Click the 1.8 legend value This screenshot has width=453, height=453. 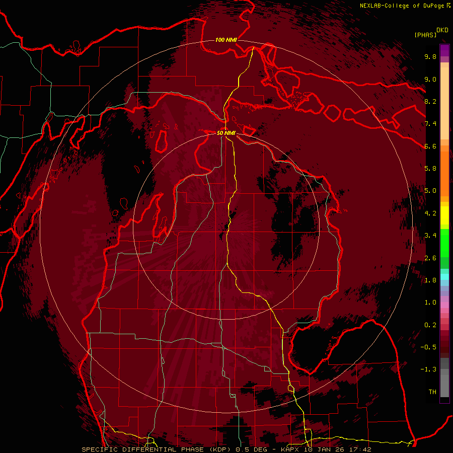tap(430, 280)
